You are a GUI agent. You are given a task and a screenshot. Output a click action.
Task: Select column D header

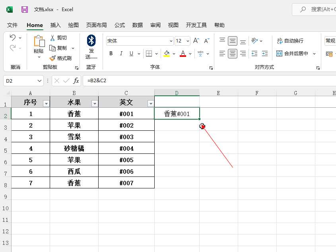[x=177, y=93]
